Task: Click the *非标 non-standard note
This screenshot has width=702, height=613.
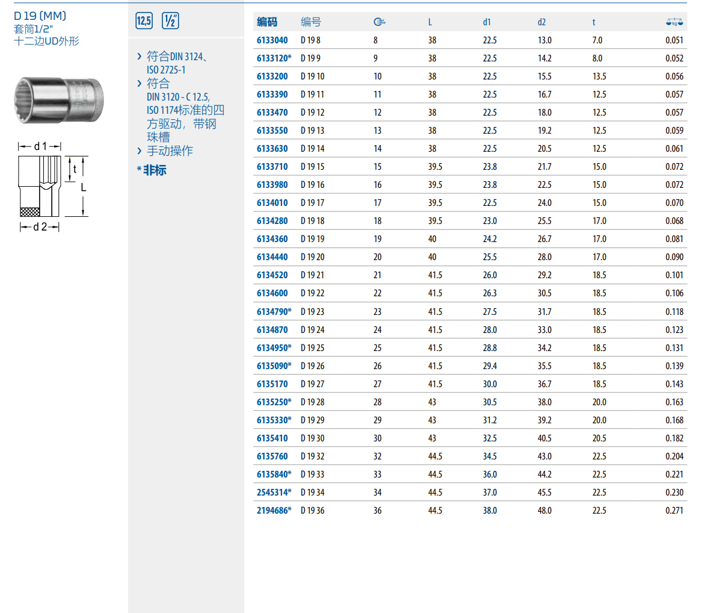Action: [x=152, y=170]
